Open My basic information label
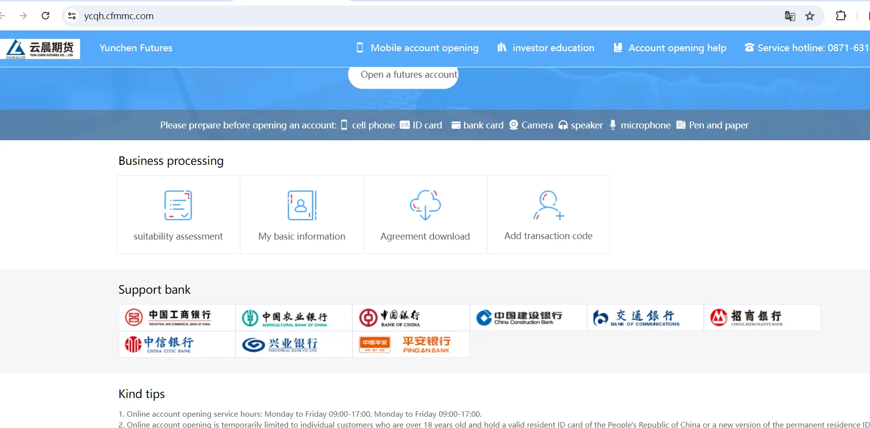 pyautogui.click(x=302, y=236)
